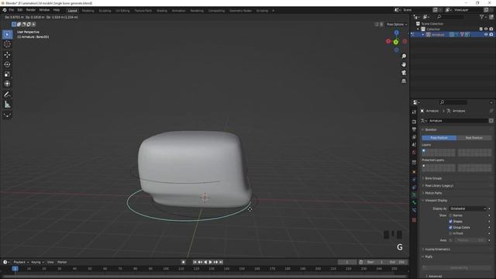
Task: Open the Keying dropdown in timeline
Action: tap(37, 262)
